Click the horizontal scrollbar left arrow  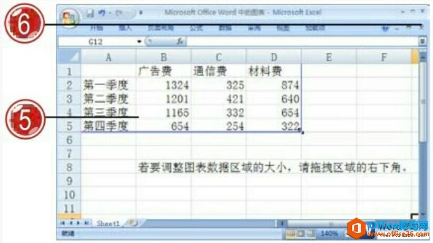tap(282, 223)
